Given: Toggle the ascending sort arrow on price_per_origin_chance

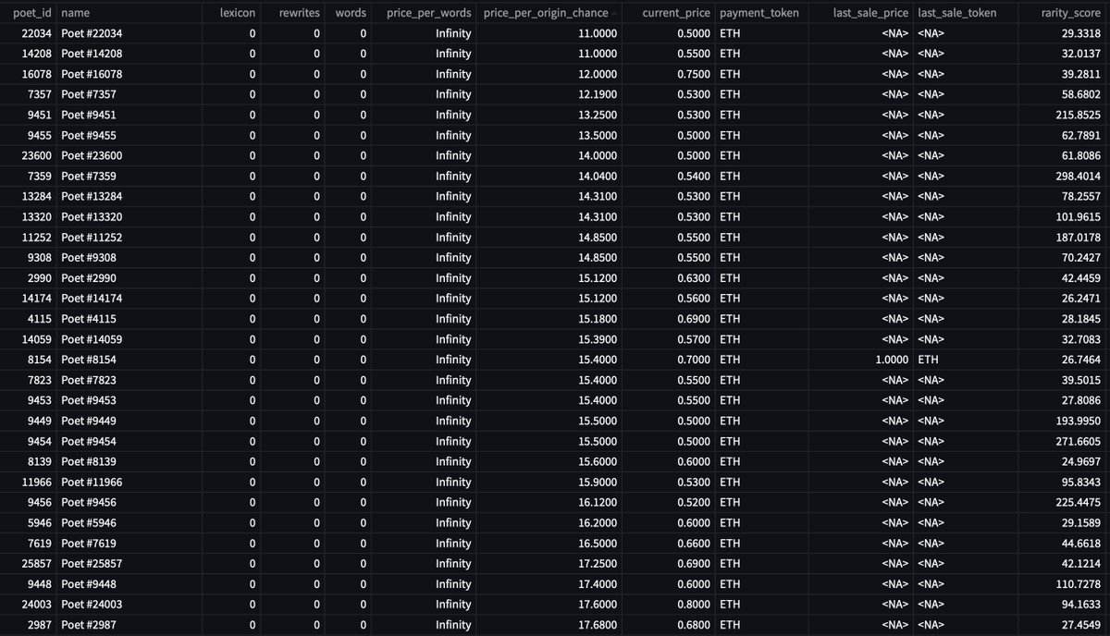Looking at the screenshot, I should [615, 13].
